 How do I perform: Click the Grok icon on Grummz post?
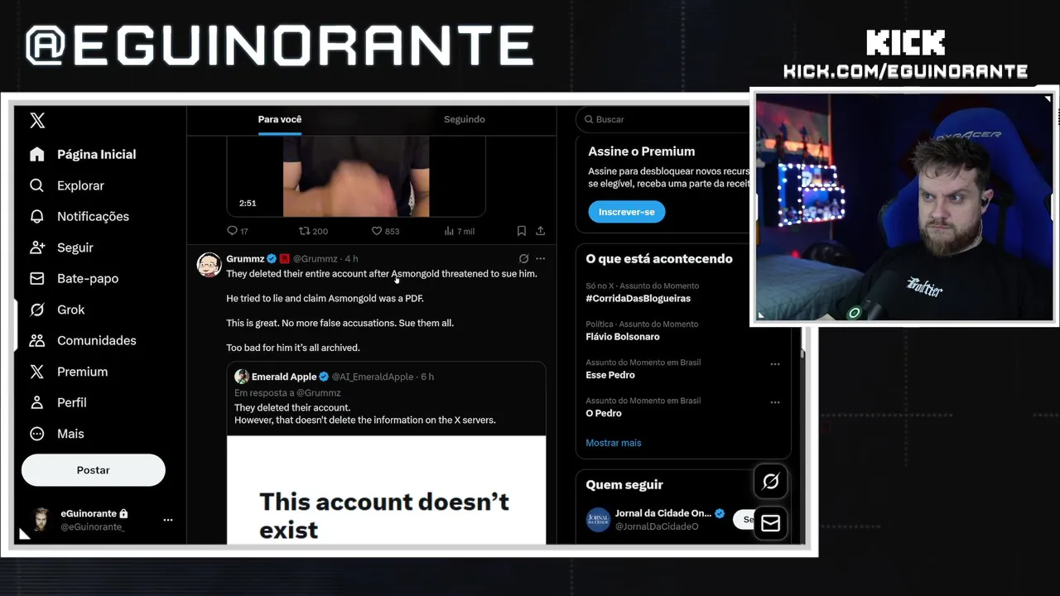[523, 258]
